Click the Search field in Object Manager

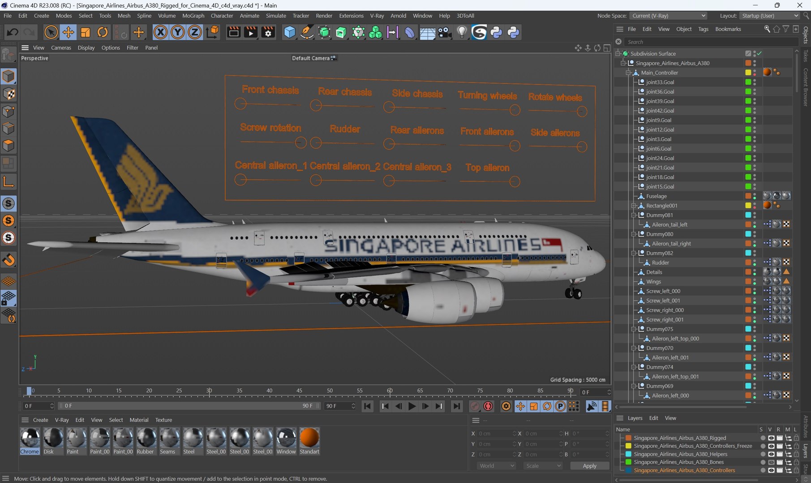point(711,42)
